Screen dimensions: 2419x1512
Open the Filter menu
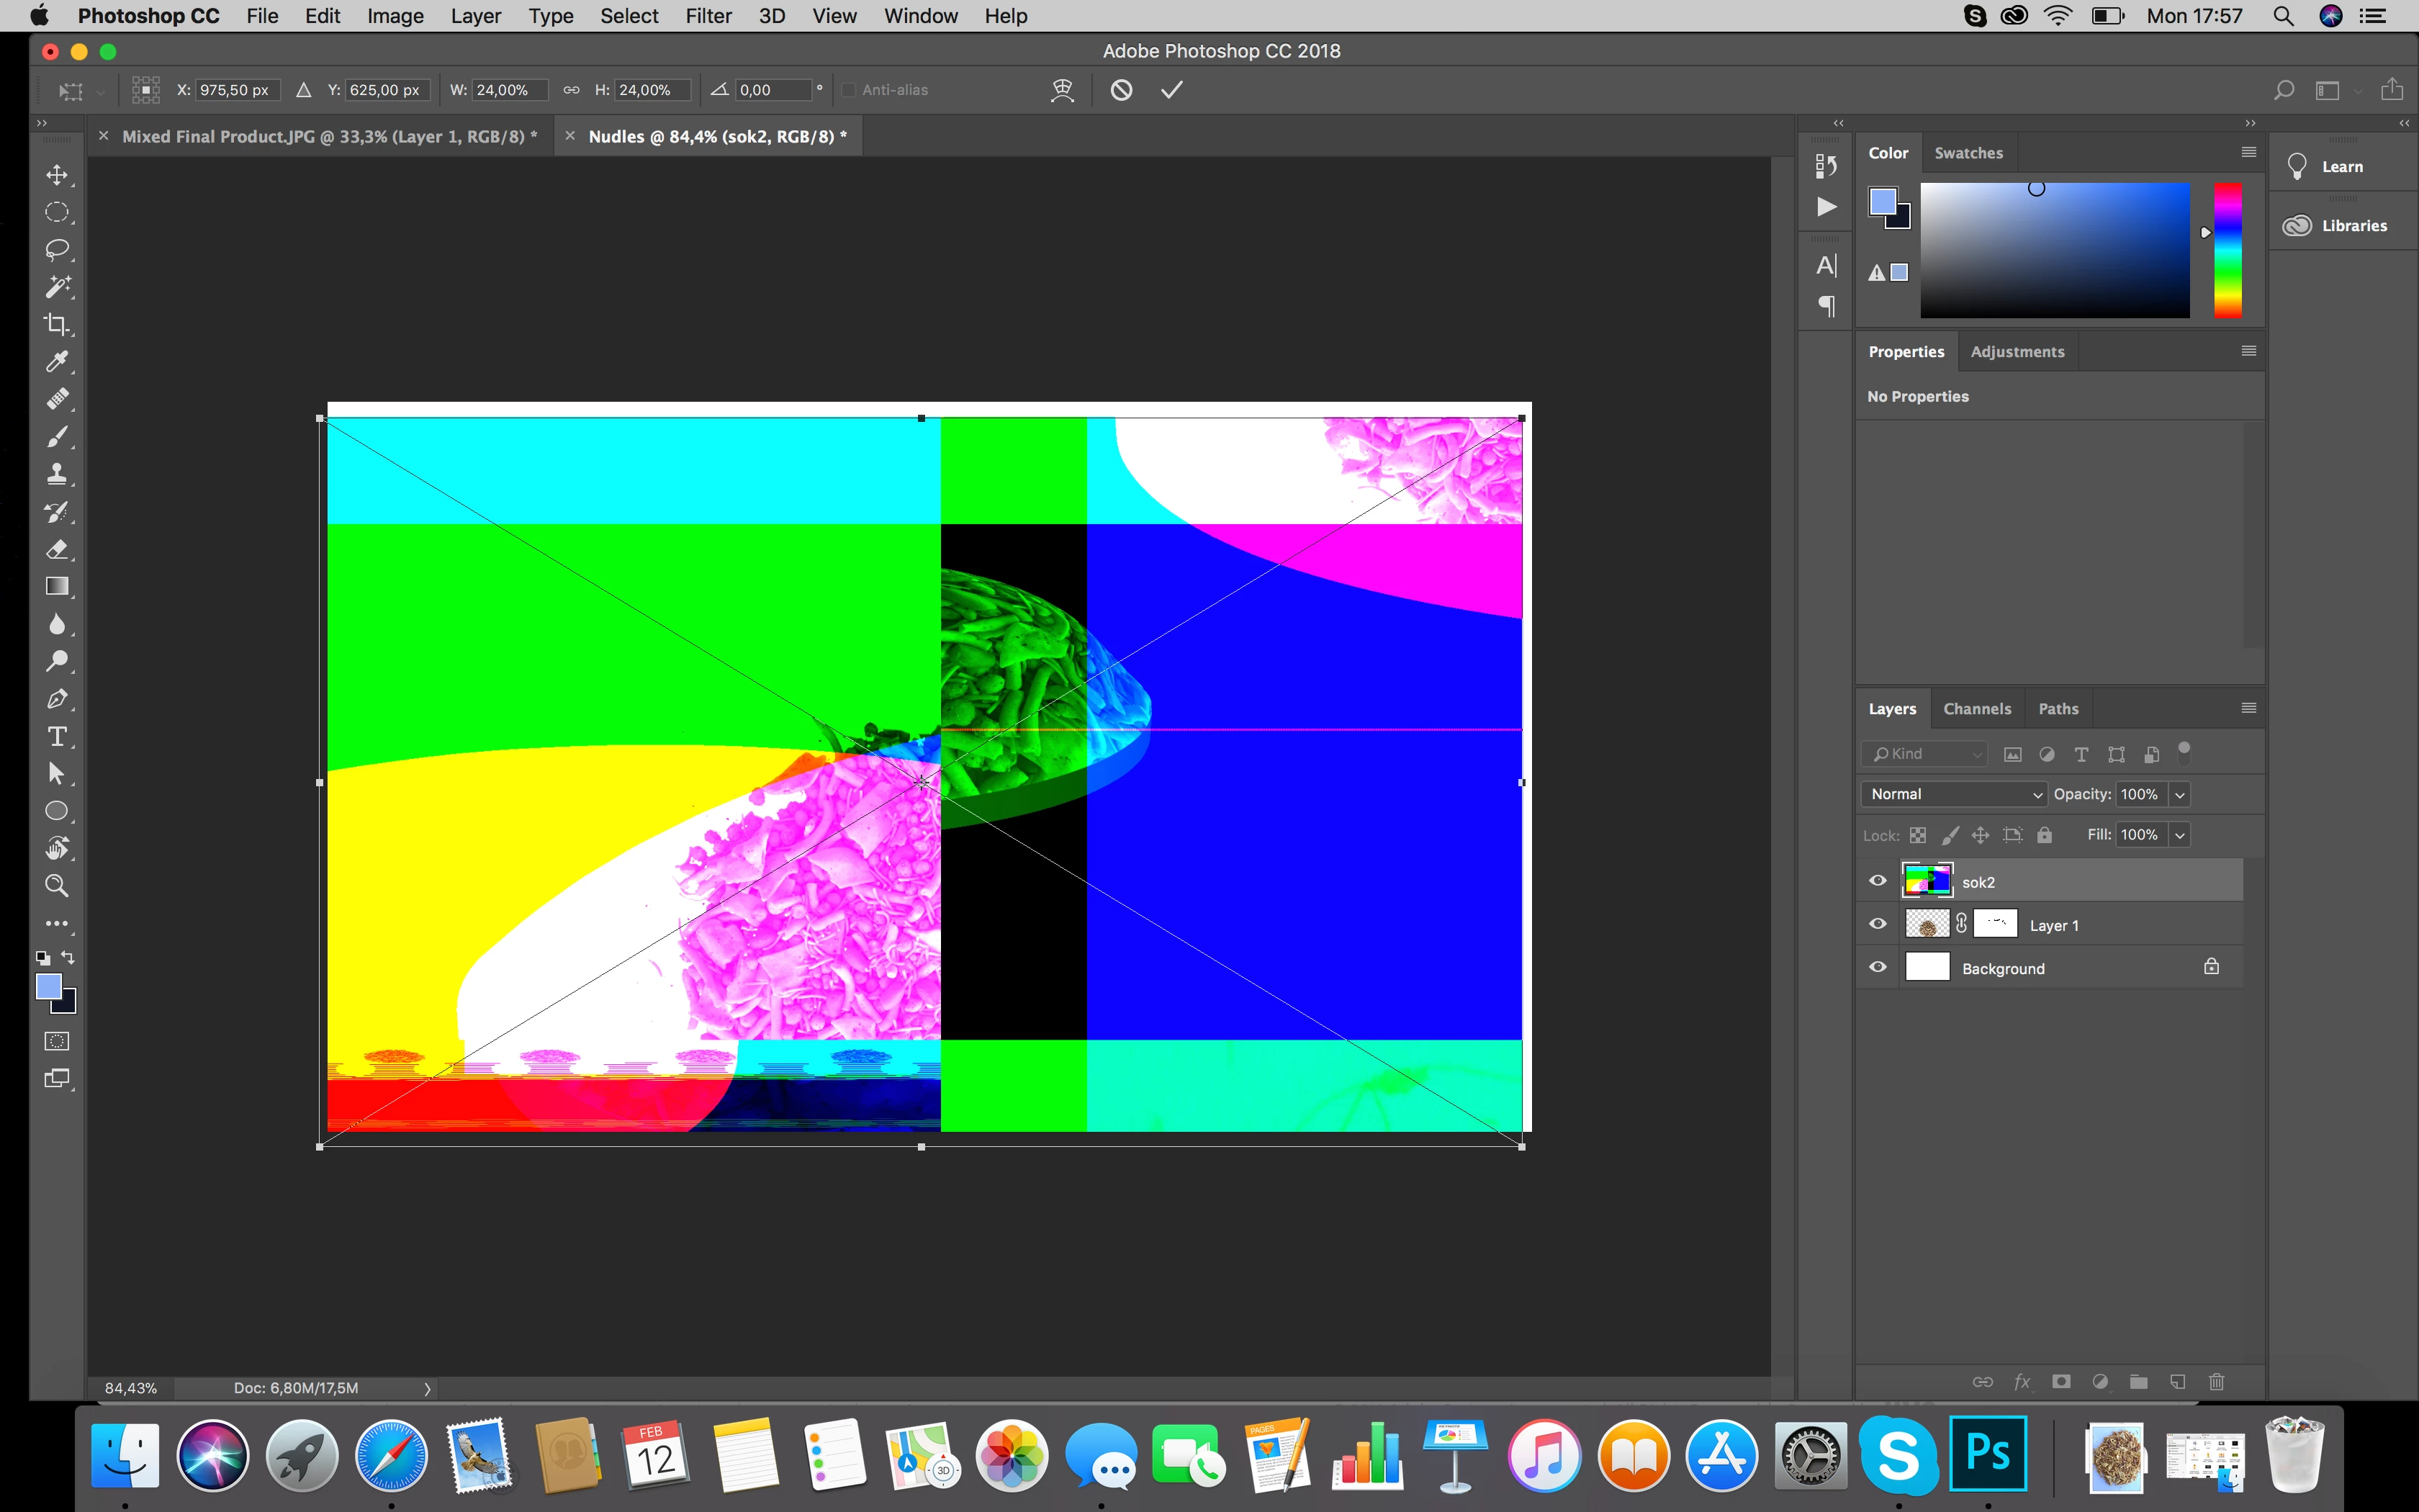click(708, 16)
